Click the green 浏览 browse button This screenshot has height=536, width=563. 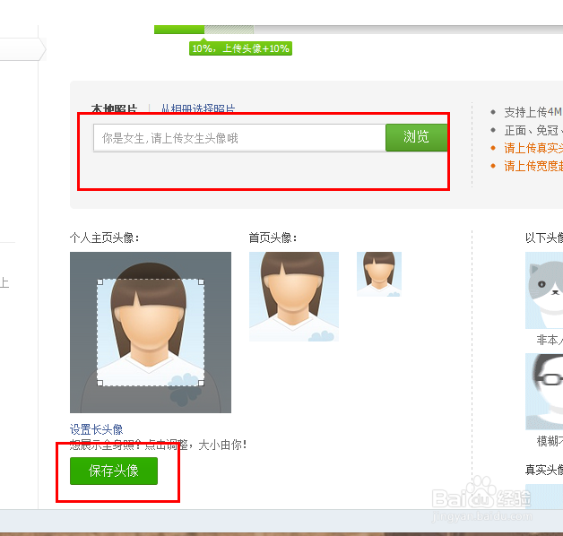pyautogui.click(x=416, y=137)
